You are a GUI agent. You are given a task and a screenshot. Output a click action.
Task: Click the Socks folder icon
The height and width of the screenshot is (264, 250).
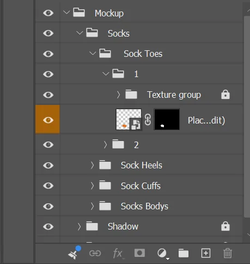point(92,33)
